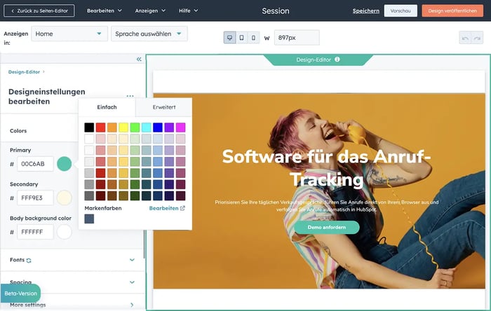This screenshot has height=311, width=491.
Task: Click Zurück zu Seiten-Editor button
Action: click(x=39, y=11)
